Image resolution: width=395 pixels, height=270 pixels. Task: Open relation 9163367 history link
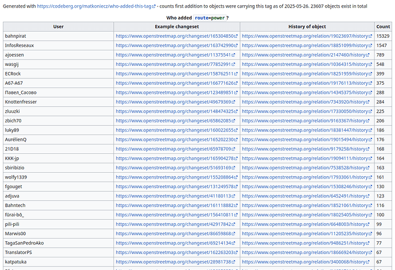pyautogui.click(x=305, y=121)
